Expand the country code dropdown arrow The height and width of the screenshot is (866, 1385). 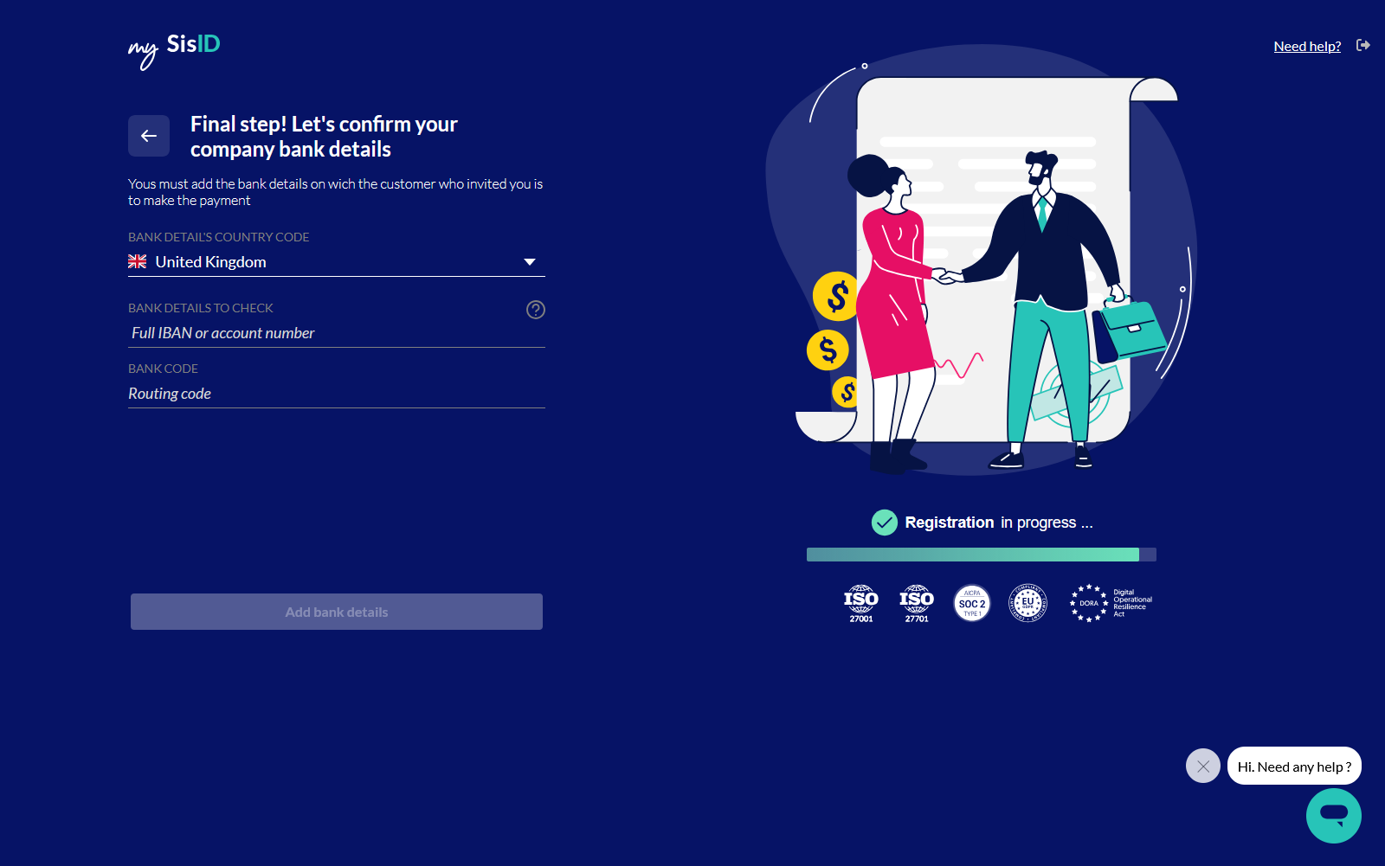click(530, 262)
